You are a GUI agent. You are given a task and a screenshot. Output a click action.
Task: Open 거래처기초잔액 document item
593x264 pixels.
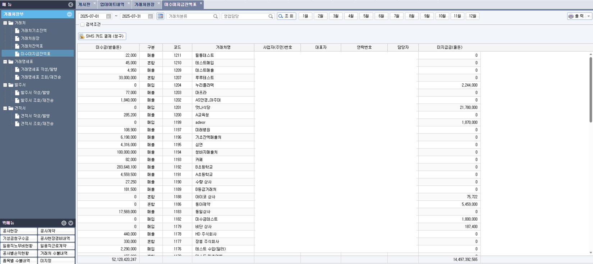(x=33, y=31)
